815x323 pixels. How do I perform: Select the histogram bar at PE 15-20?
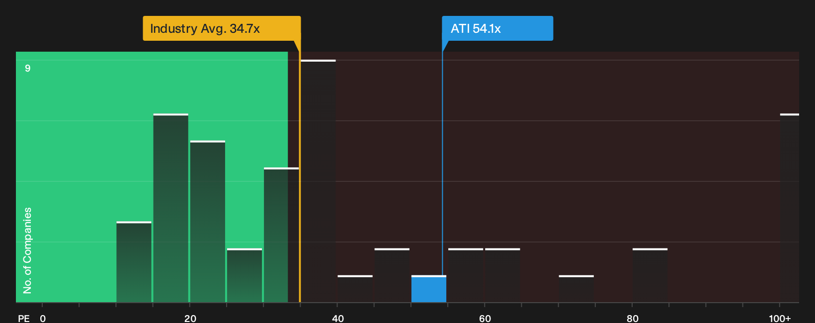(171, 208)
